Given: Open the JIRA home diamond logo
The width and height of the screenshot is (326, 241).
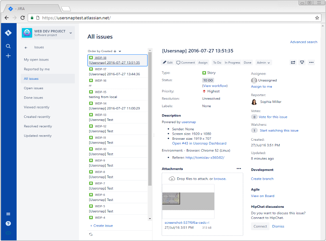Looking at the screenshot, I should click(8, 33).
